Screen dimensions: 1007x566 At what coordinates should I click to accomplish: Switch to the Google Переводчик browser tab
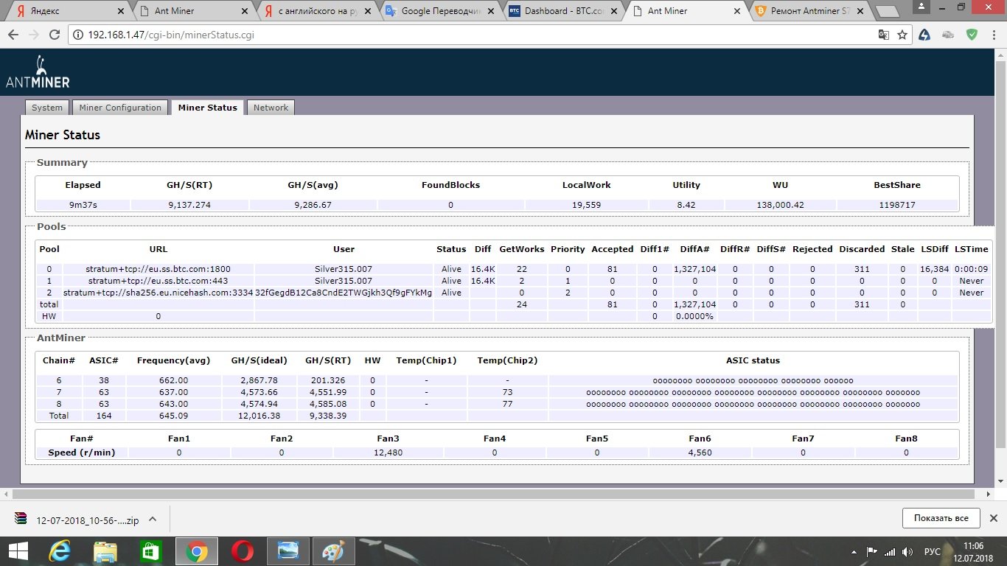coord(441,11)
